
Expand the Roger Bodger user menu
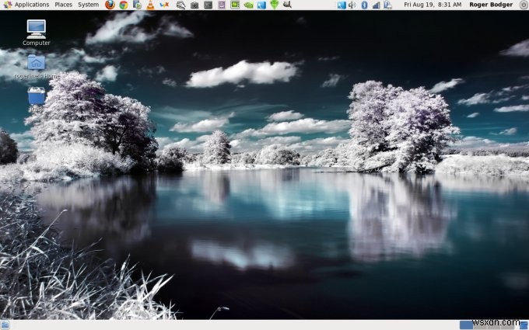491,5
